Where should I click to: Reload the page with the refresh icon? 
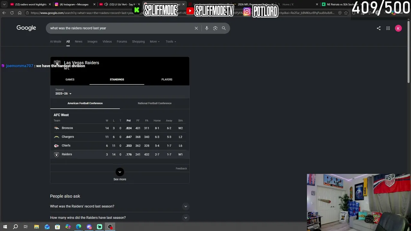12,13
